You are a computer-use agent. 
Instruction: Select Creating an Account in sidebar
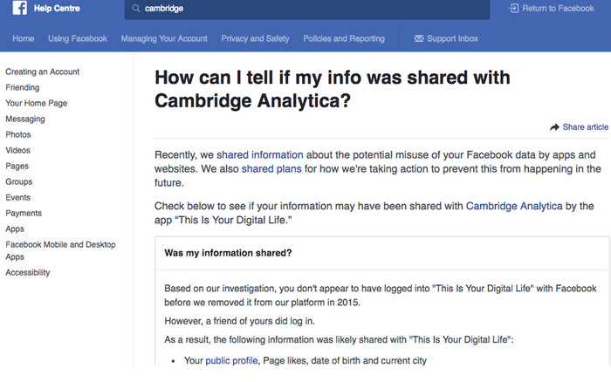(x=42, y=72)
